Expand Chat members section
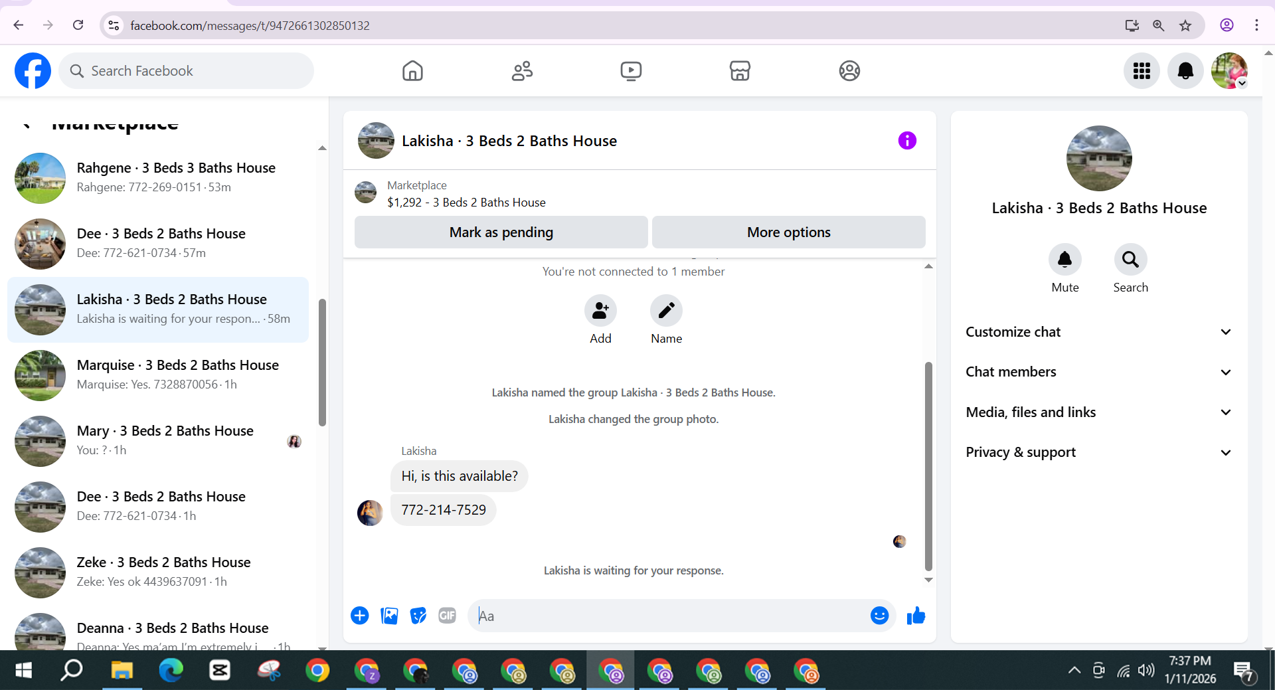The image size is (1275, 690). (x=1099, y=372)
